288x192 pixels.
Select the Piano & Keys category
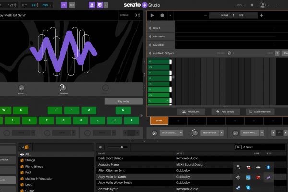tap(56, 166)
